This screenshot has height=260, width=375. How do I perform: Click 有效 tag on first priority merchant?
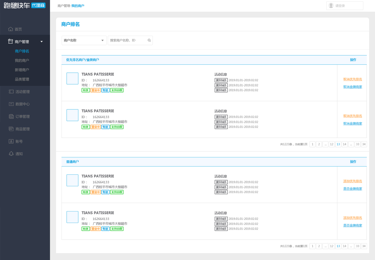(86, 90)
